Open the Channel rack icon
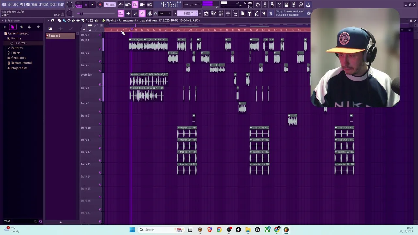 (221, 13)
